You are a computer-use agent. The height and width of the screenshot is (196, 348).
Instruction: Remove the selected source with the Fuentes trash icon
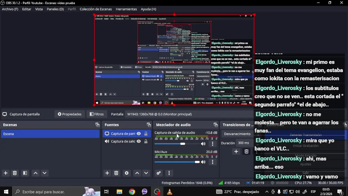pos(116,173)
